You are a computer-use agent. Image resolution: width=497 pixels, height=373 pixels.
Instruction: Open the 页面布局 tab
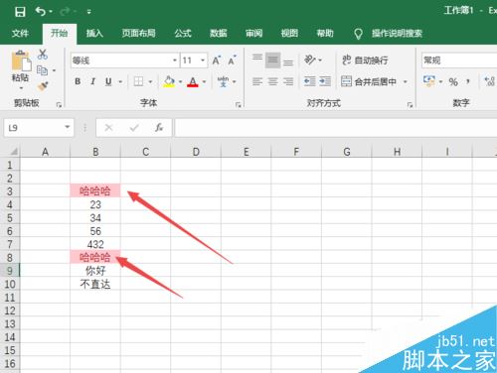pyautogui.click(x=138, y=33)
